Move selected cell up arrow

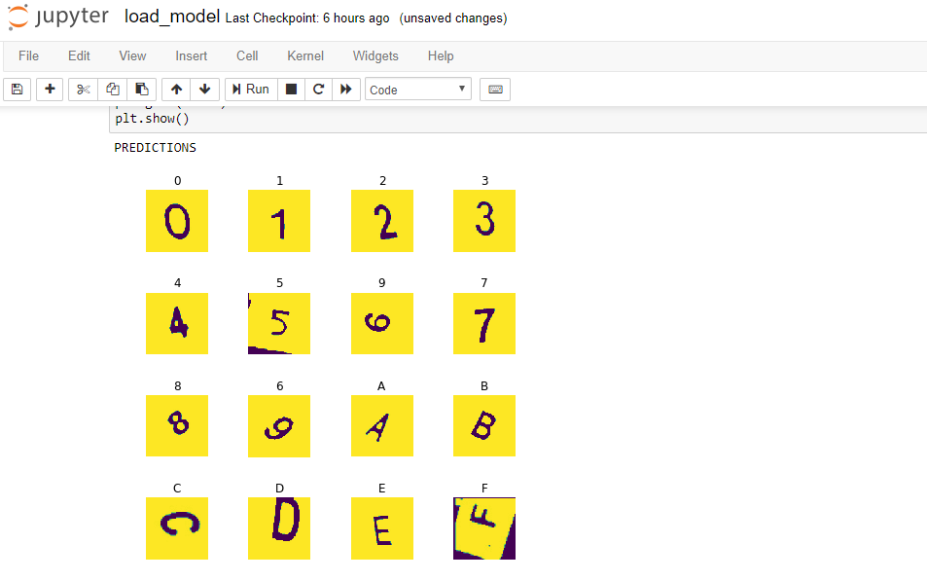(x=176, y=90)
